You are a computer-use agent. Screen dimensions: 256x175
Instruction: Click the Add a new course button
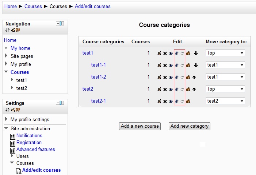click(x=140, y=126)
